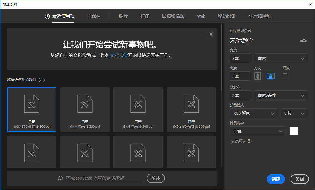The height and width of the screenshot is (190, 315).
Task: Expand the 高级选项 section
Action: [242, 141]
